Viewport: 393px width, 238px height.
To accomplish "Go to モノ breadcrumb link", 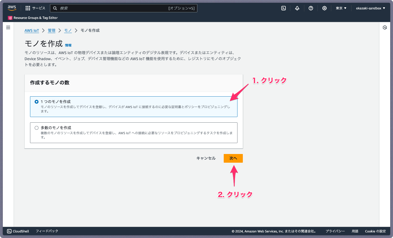I will (68, 30).
